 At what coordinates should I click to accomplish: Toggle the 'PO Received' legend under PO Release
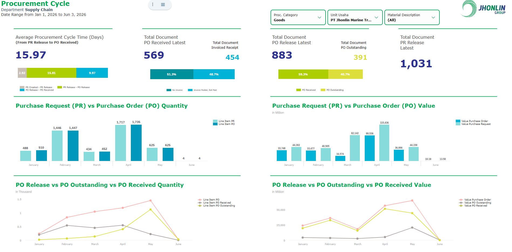tap(306, 90)
